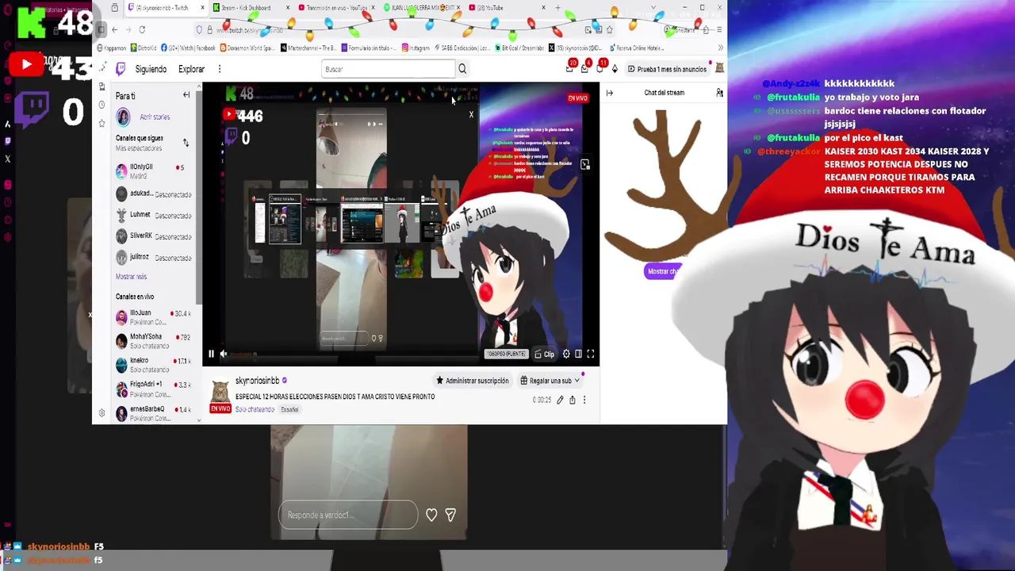Click the Responde a vardoc field
Image resolution: width=1015 pixels, height=571 pixels.
[x=347, y=515]
